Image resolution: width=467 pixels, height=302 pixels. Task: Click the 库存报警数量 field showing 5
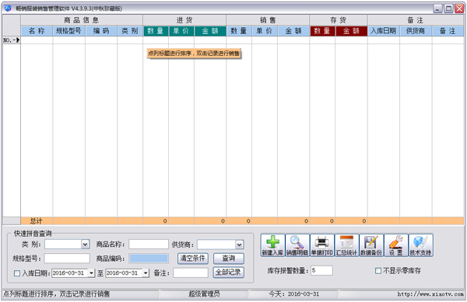point(321,270)
